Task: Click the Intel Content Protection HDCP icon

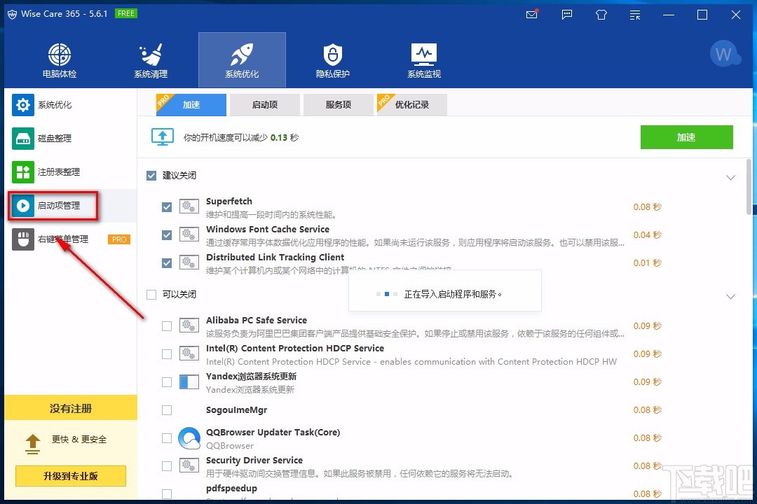Action: coord(189,353)
